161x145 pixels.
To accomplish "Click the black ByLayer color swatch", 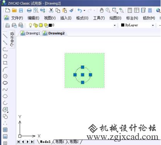I will (x=123, y=25).
